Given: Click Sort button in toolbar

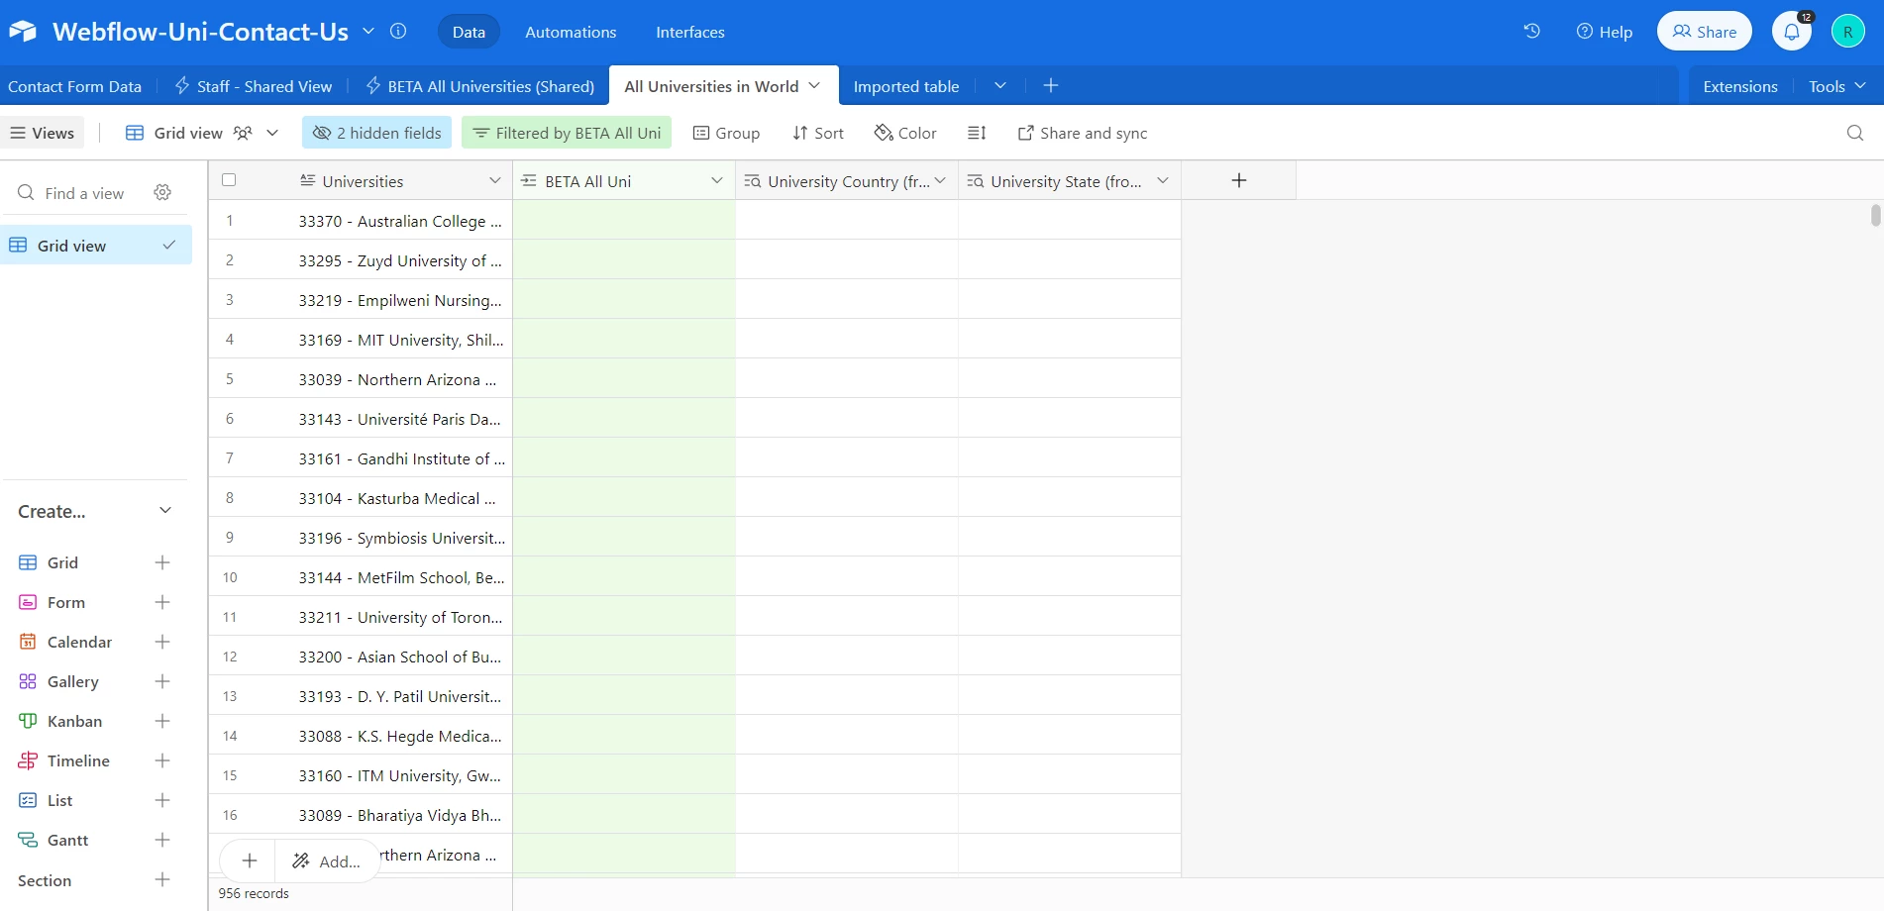Looking at the screenshot, I should tap(818, 133).
